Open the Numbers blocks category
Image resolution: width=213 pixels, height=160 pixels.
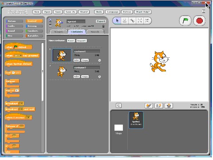34,31
